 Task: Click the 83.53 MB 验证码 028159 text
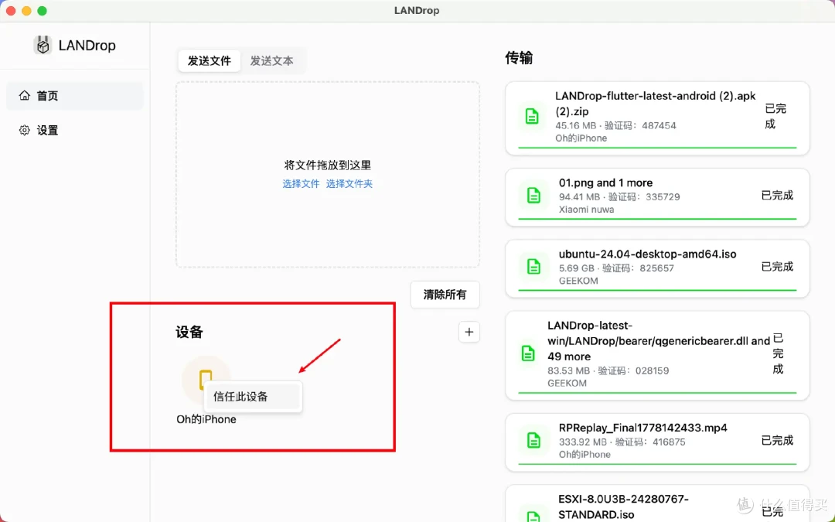click(x=608, y=370)
